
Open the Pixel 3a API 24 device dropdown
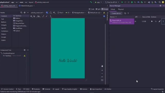[x=112, y=2]
